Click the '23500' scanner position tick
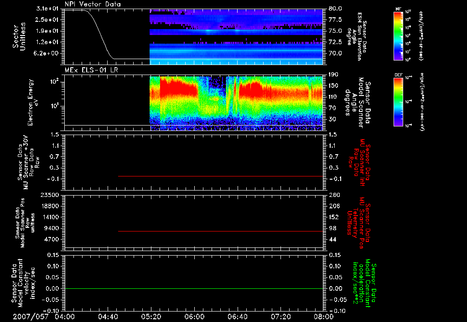Viewport: 467px width, 322px height. pos(50,195)
